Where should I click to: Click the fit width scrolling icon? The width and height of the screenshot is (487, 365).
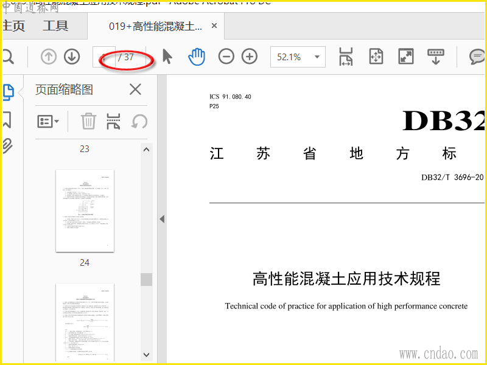pos(346,57)
